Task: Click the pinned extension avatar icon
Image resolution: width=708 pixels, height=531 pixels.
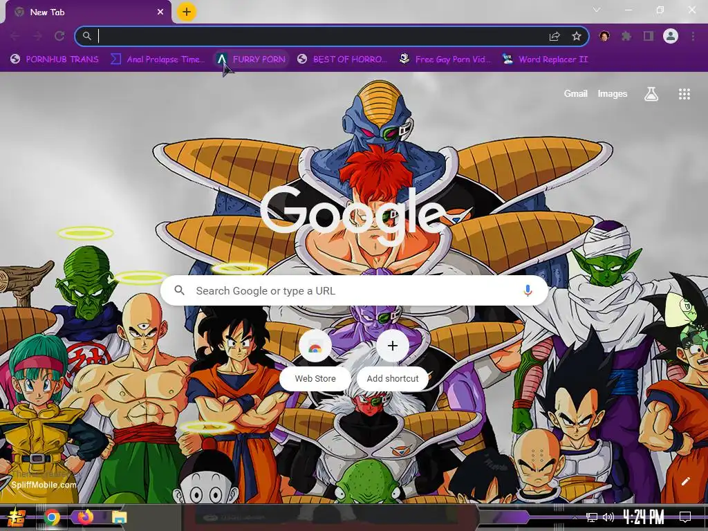Action: pyautogui.click(x=604, y=36)
